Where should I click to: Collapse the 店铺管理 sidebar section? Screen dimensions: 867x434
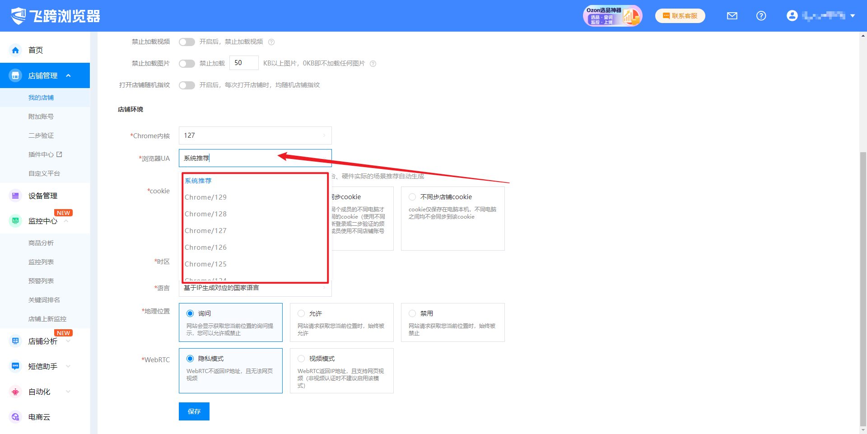pyautogui.click(x=69, y=75)
